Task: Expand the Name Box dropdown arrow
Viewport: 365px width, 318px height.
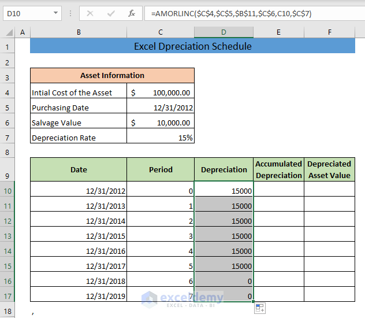Action: coord(55,13)
